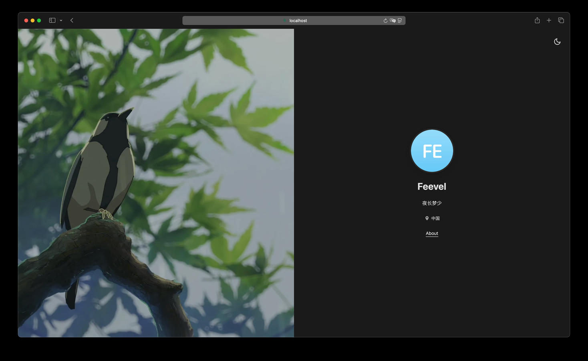Click the Feevel name heading
Screen dimensions: 588x361
(432, 187)
